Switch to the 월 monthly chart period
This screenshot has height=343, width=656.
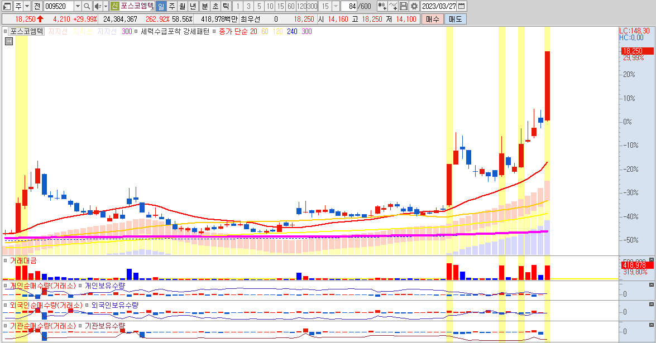click(x=182, y=6)
